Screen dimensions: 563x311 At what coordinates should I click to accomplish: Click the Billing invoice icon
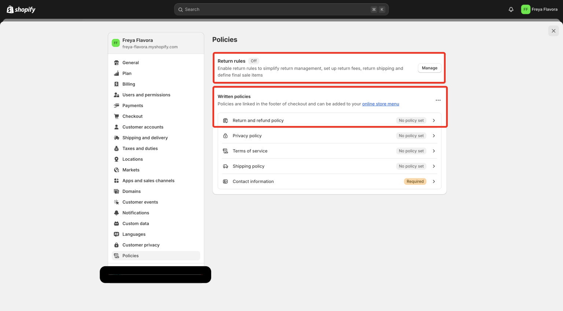[116, 84]
